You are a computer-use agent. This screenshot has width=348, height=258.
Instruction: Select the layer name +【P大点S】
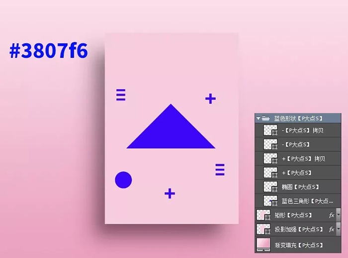coord(296,173)
